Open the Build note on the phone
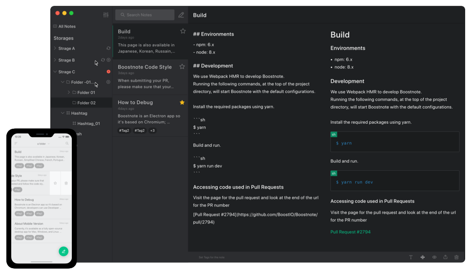472x276 pixels. point(42,159)
